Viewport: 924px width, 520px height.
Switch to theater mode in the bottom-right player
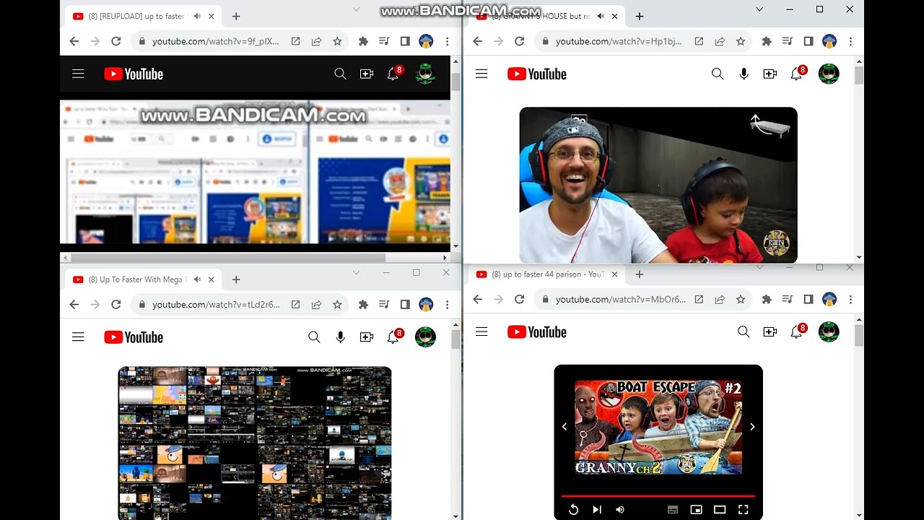720,510
